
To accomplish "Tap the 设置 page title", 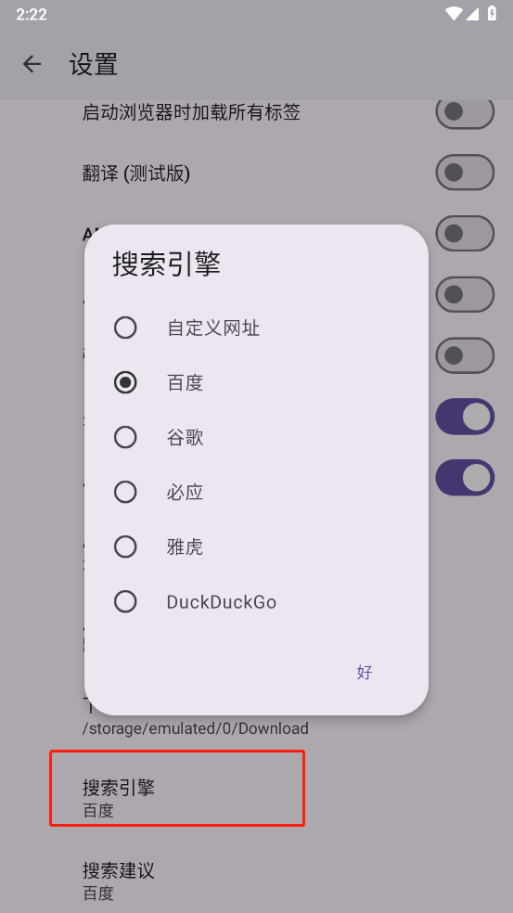I will (x=94, y=64).
